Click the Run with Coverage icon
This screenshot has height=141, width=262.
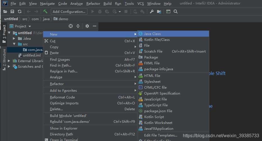click(x=107, y=11)
